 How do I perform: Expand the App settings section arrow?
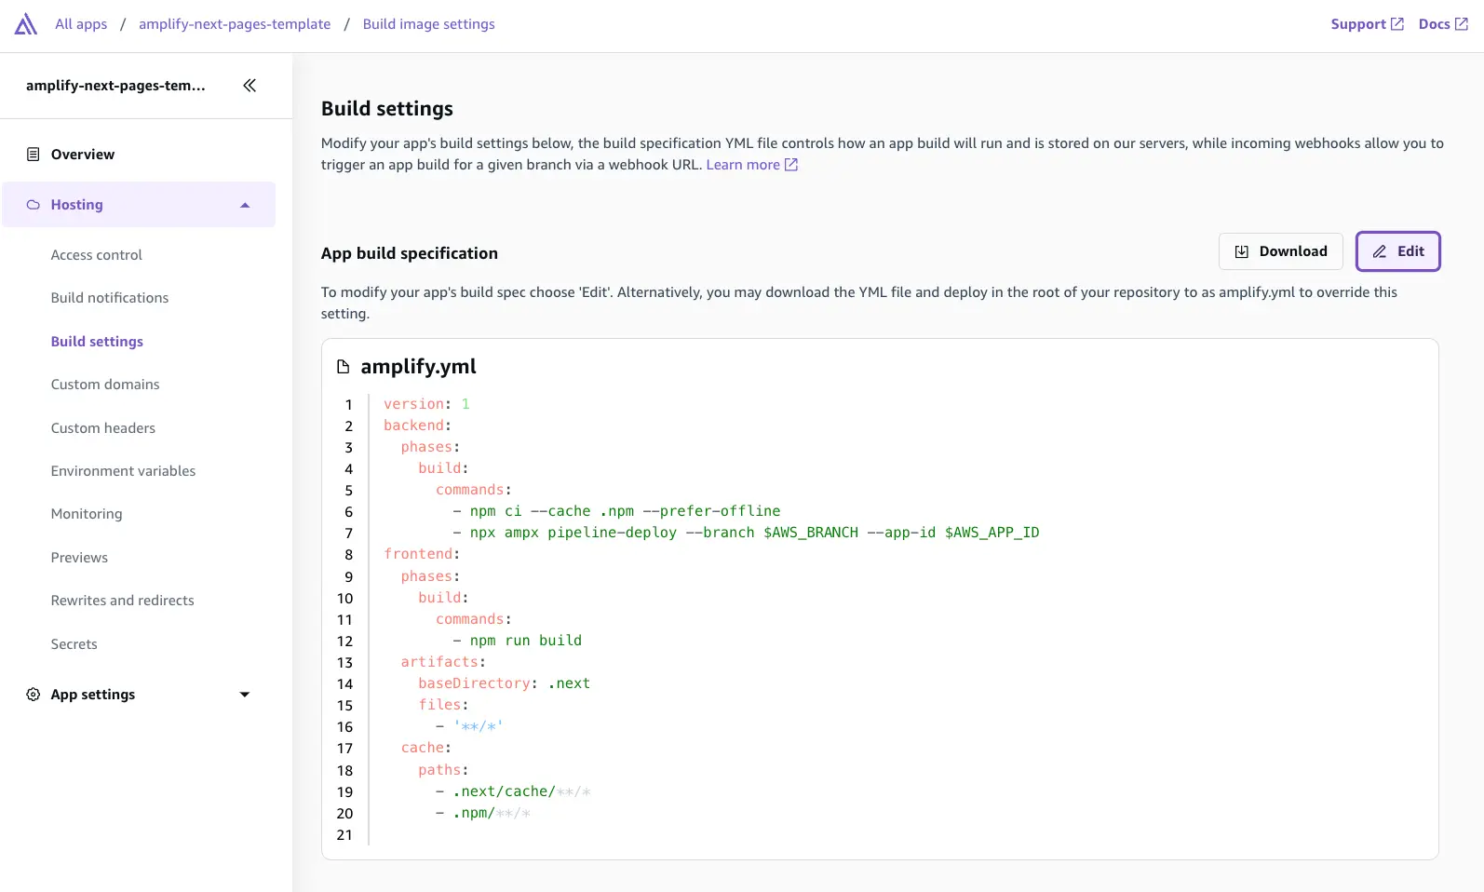click(245, 695)
